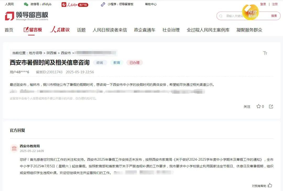This screenshot has width=283, height=191.
Task: Click the 关注 button
Action: [x=247, y=107]
